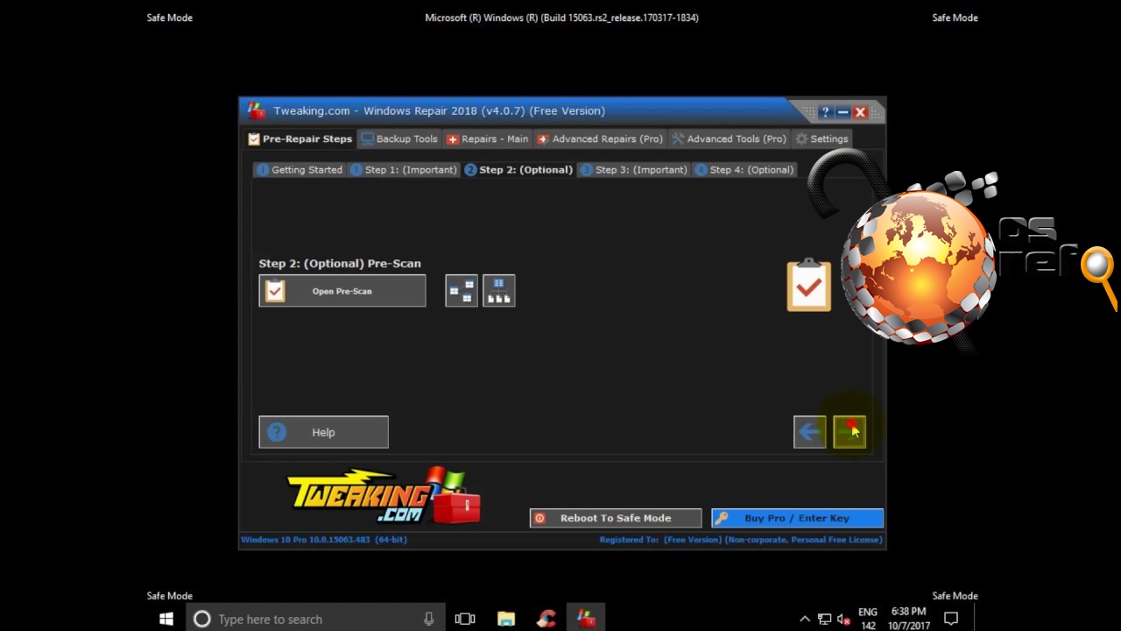
Task: Go back with the blue left arrow
Action: [810, 432]
